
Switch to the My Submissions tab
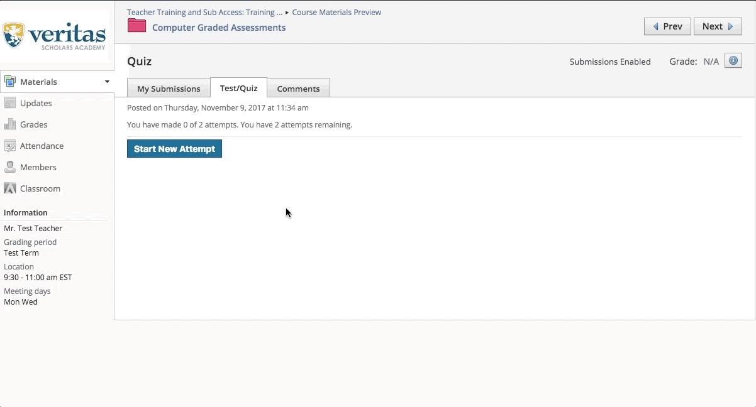click(169, 89)
